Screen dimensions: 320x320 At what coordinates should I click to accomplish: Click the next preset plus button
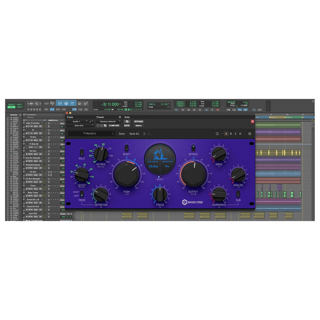pos(102,126)
